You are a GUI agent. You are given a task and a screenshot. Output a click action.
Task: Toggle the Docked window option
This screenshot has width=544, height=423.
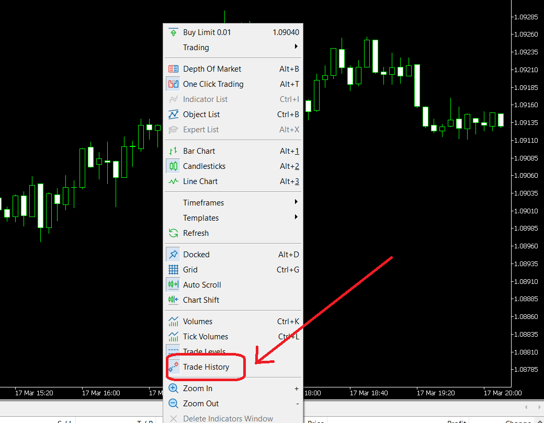196,255
